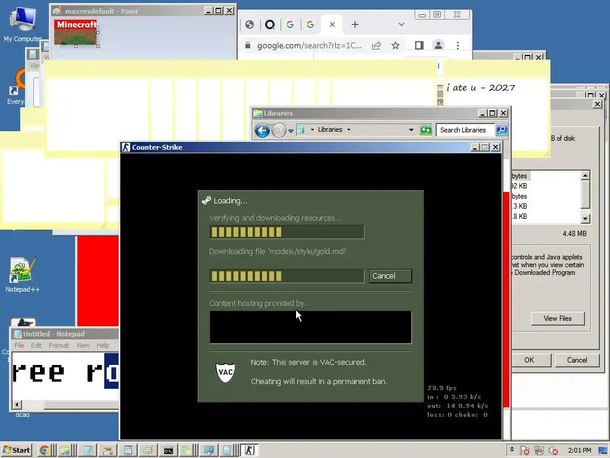Image resolution: width=610 pixels, height=458 pixels.
Task: Open My Computer desktop icon
Action: [x=23, y=24]
